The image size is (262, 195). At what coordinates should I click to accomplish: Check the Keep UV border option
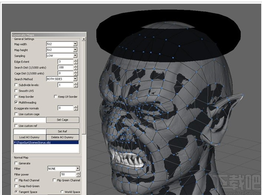pos(56,97)
